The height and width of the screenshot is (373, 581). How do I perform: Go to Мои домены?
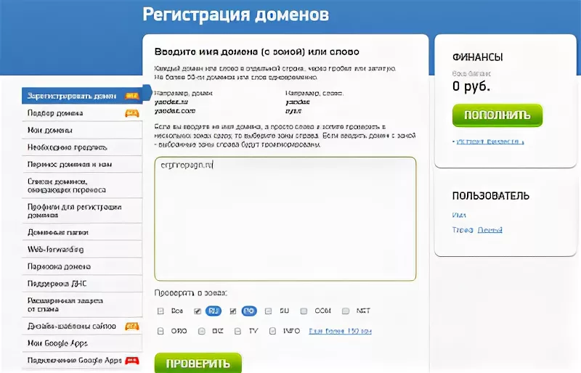82,130
